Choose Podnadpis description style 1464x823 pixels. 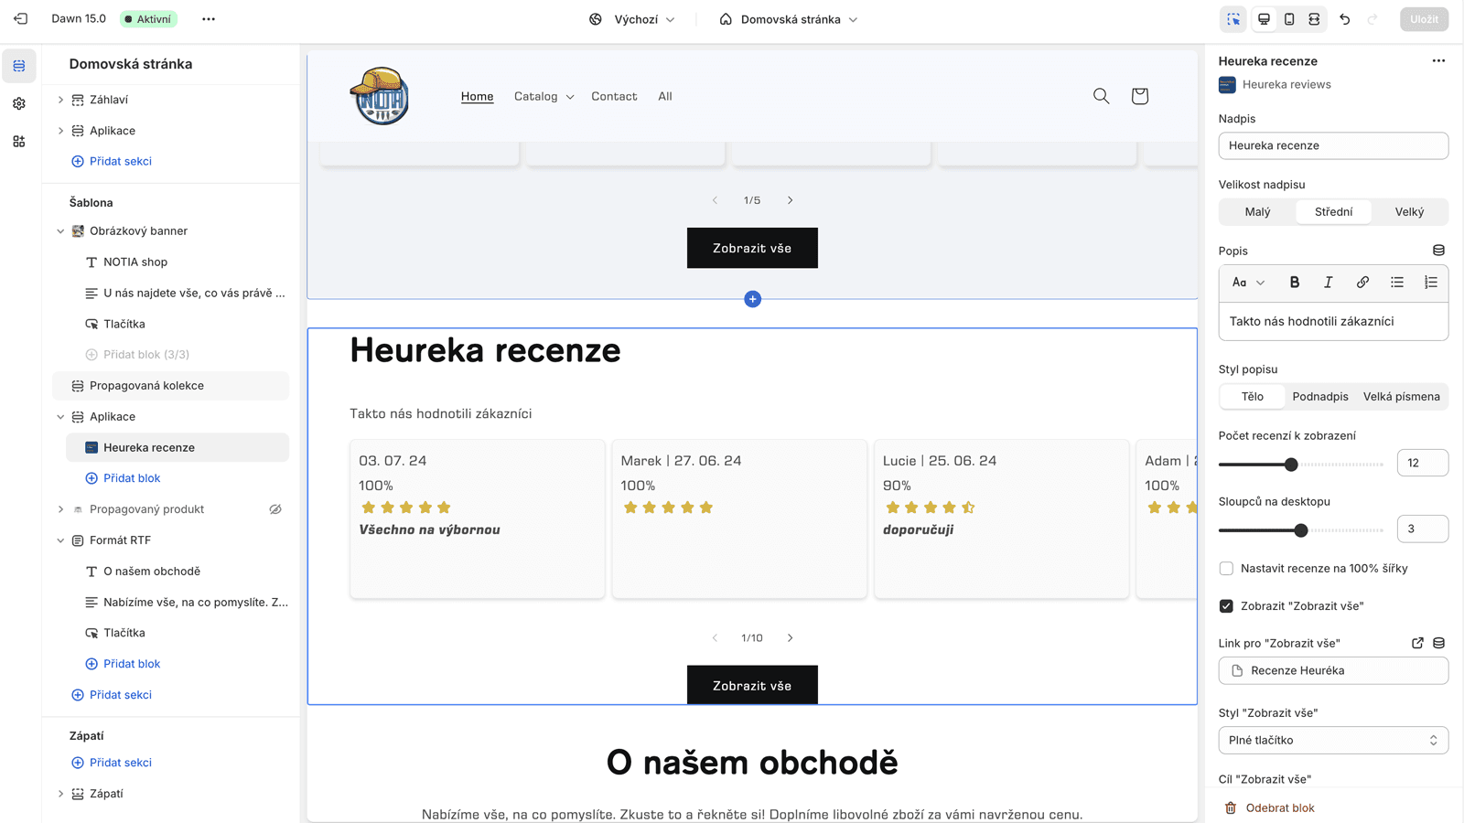tap(1319, 397)
